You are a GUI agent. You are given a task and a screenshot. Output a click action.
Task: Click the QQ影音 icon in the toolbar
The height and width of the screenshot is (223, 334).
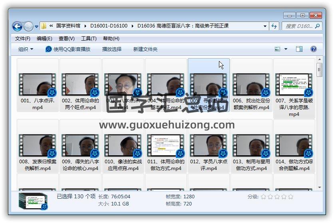[49, 49]
